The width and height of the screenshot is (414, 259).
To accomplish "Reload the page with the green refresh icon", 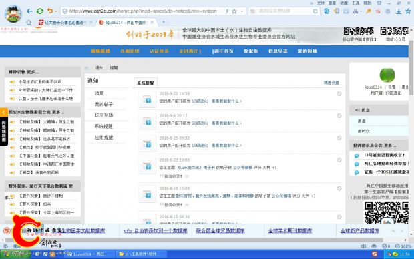I will pos(40,11).
